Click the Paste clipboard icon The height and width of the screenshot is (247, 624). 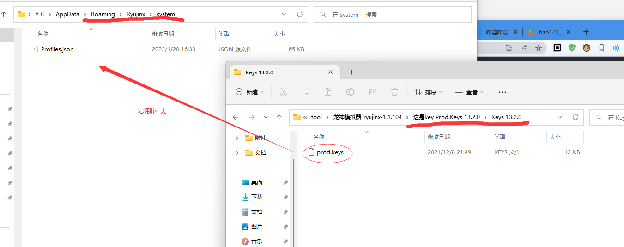pos(328,92)
